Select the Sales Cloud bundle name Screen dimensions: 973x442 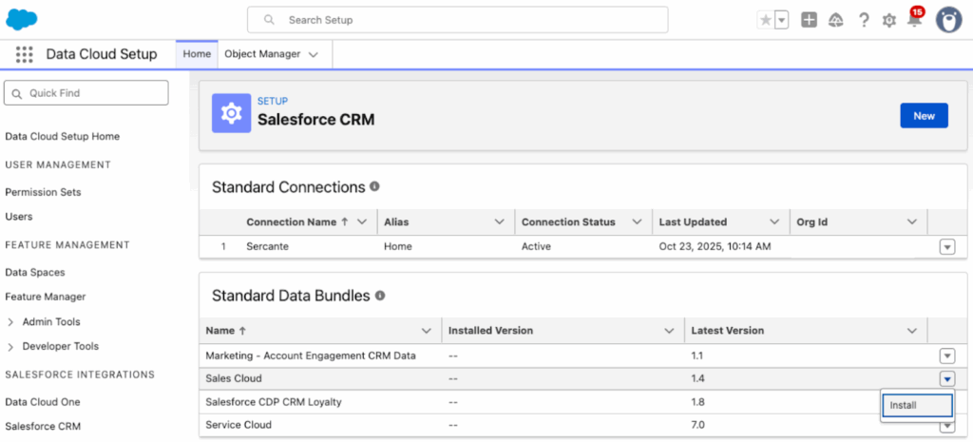tap(234, 378)
